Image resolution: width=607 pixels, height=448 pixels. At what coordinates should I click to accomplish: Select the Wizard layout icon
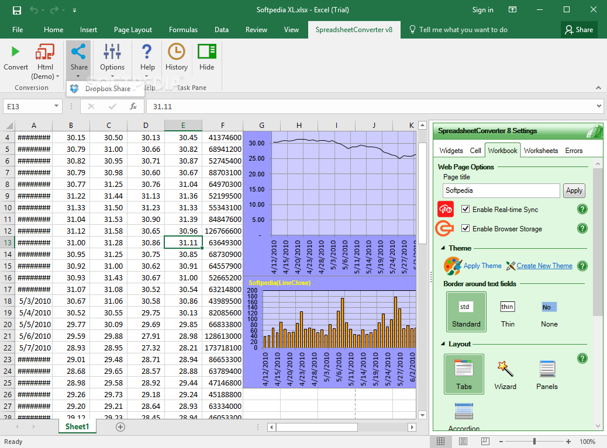coord(505,369)
